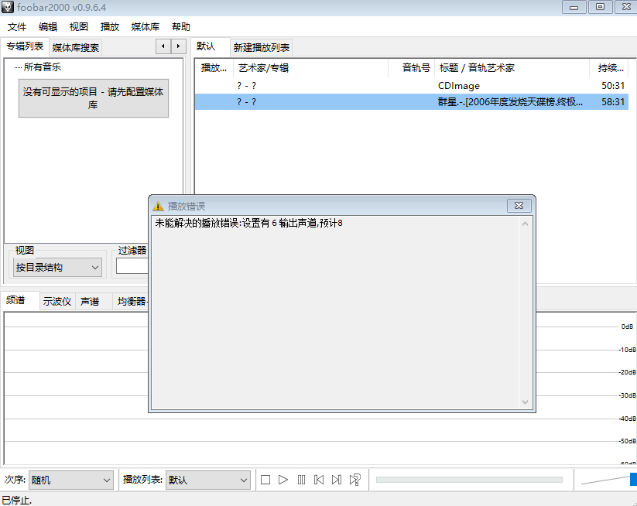Click the Stop playback button
The height and width of the screenshot is (506, 637).
click(265, 480)
